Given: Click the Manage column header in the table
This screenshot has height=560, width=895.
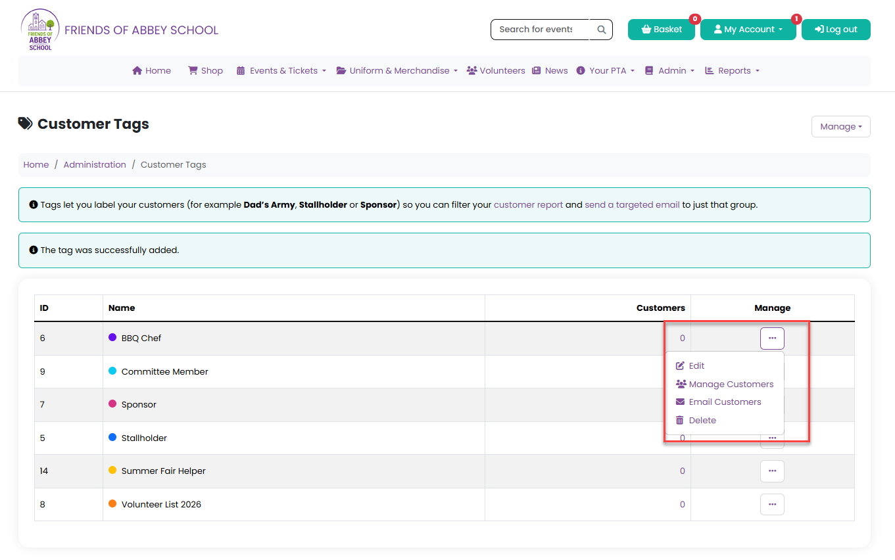Looking at the screenshot, I should coord(773,308).
